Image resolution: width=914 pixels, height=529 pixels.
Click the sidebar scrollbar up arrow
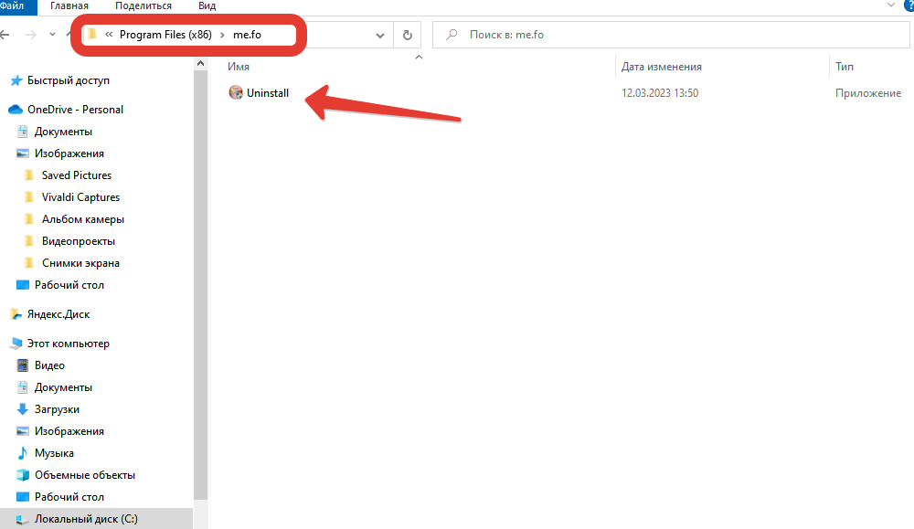pos(200,63)
